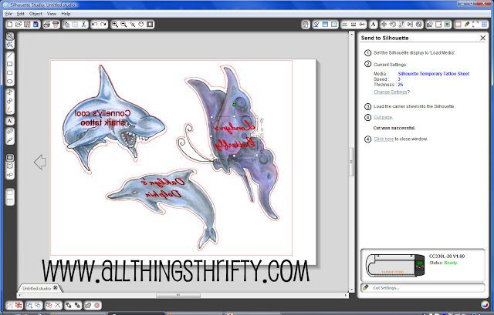Open the Text Style panel icon

pos(374,24)
